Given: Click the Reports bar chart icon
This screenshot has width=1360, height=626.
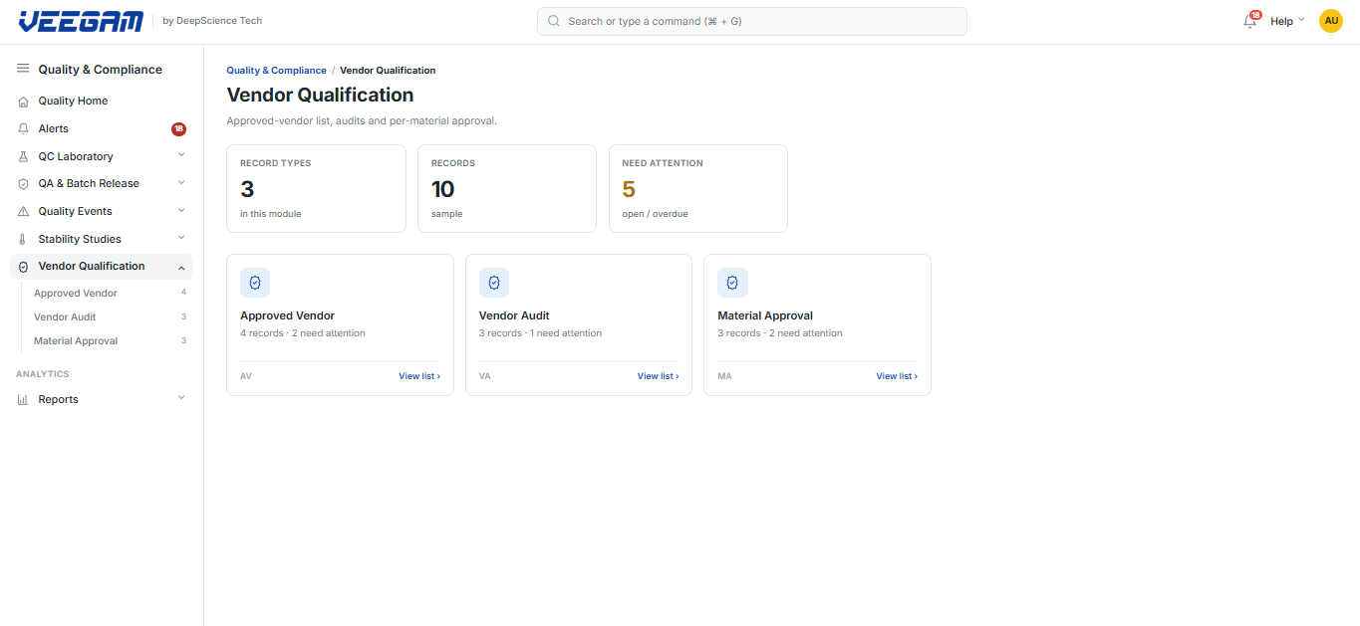Looking at the screenshot, I should [x=23, y=399].
